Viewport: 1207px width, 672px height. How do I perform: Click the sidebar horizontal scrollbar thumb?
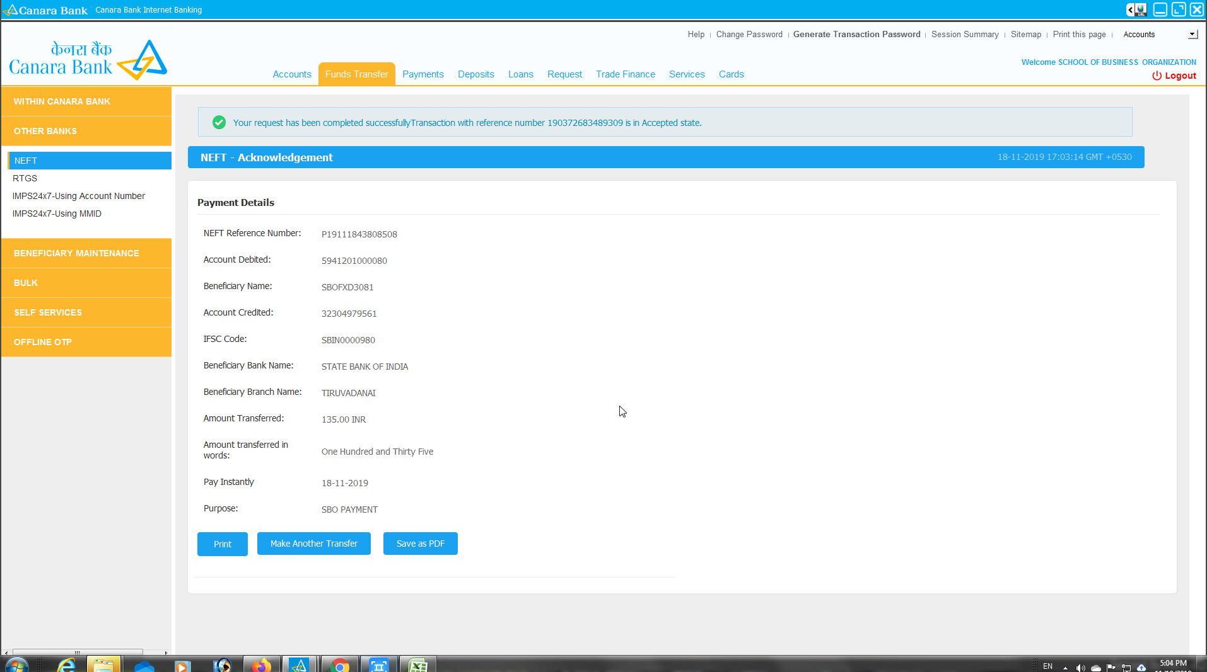pyautogui.click(x=78, y=652)
